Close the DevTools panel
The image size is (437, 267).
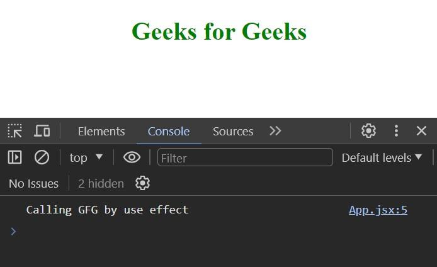[x=421, y=131]
